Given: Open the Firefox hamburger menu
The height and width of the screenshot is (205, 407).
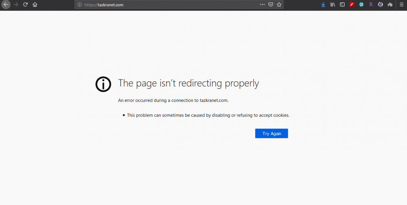Looking at the screenshot, I should tap(401, 5).
